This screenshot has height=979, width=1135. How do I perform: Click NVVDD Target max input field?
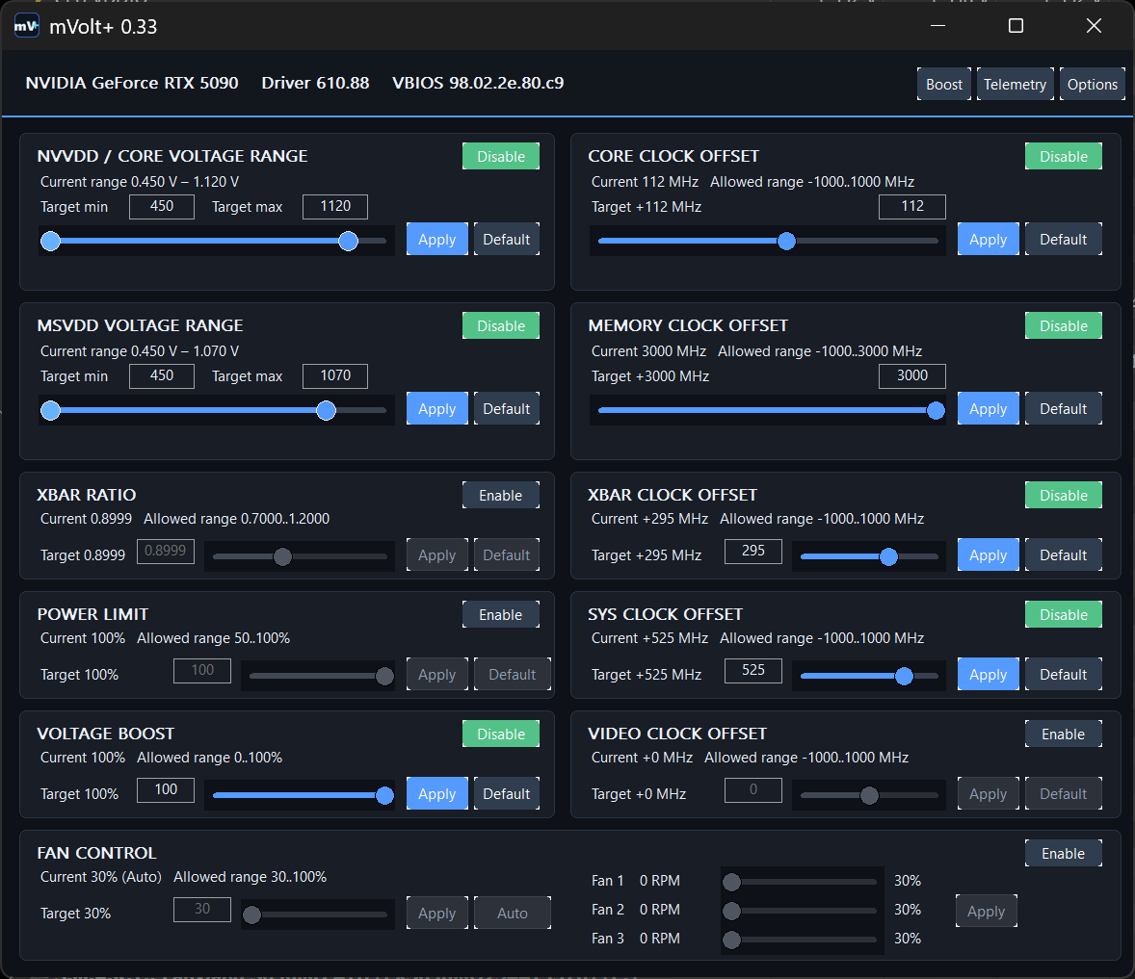point(335,207)
